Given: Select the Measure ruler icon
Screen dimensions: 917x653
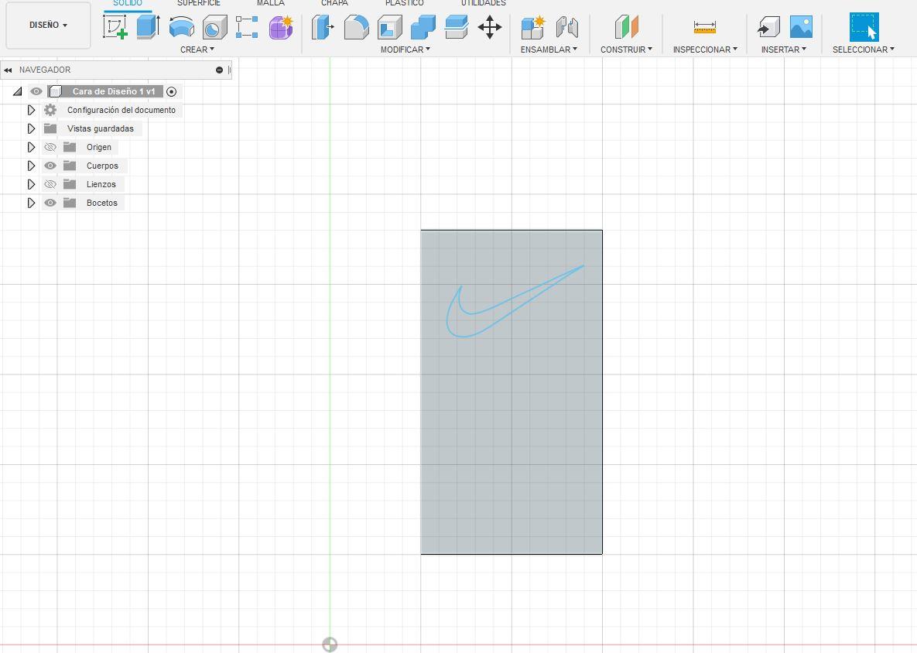Looking at the screenshot, I should pos(705,27).
